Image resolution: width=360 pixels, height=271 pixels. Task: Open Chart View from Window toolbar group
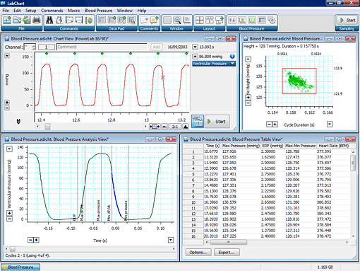[x=167, y=20]
